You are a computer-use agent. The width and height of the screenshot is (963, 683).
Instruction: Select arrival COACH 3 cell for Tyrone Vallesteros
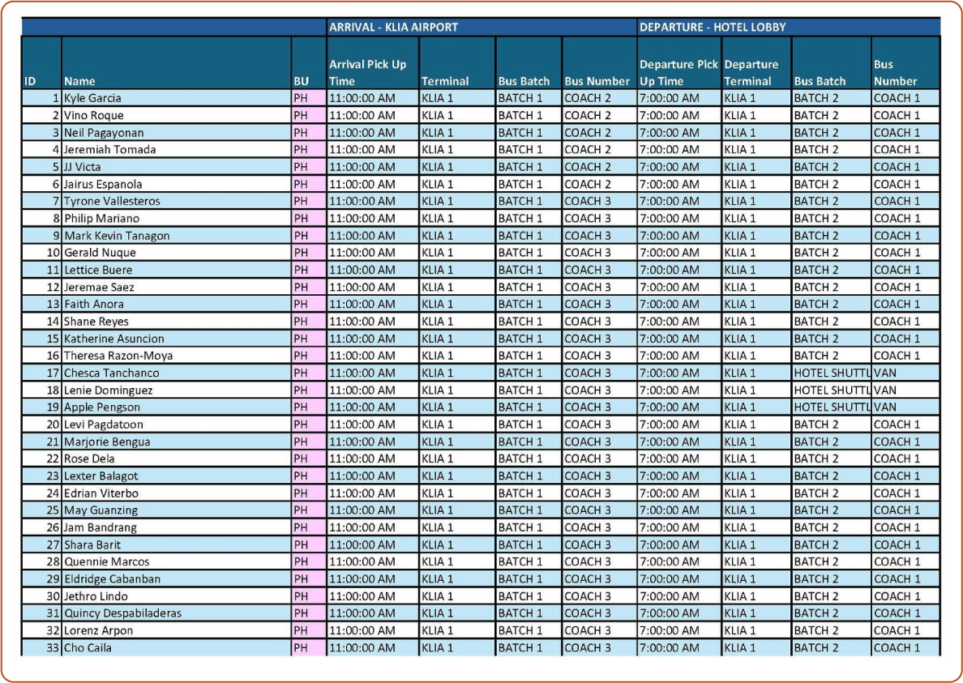598,201
